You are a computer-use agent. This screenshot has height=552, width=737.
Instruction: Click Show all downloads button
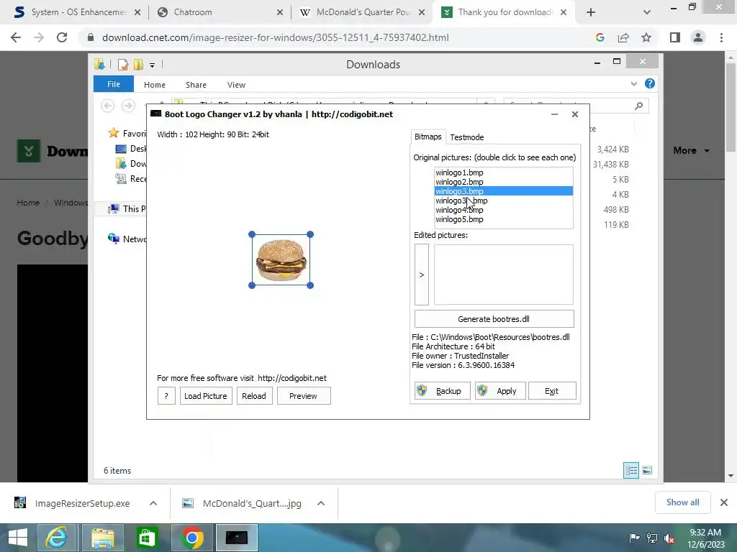(x=682, y=502)
